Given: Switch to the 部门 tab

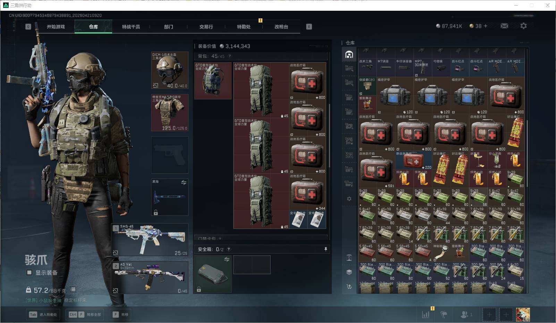Looking at the screenshot, I should pos(168,27).
